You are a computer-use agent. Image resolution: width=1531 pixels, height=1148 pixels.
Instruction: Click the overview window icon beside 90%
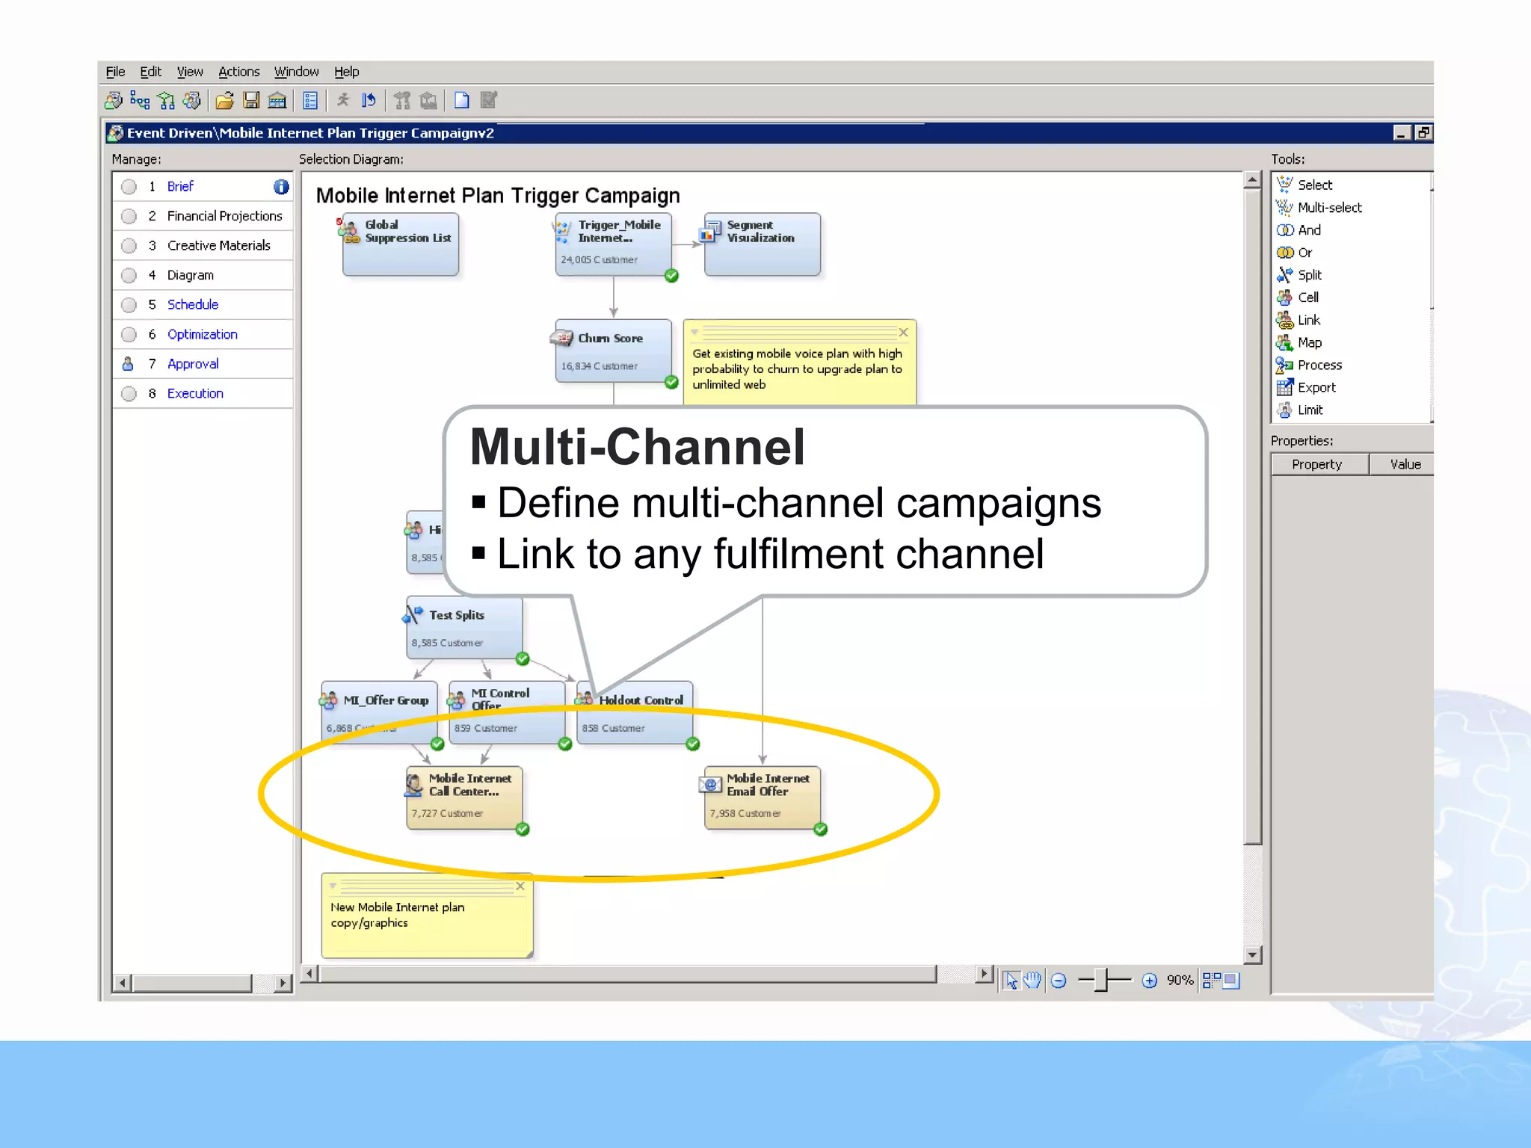tap(1231, 980)
